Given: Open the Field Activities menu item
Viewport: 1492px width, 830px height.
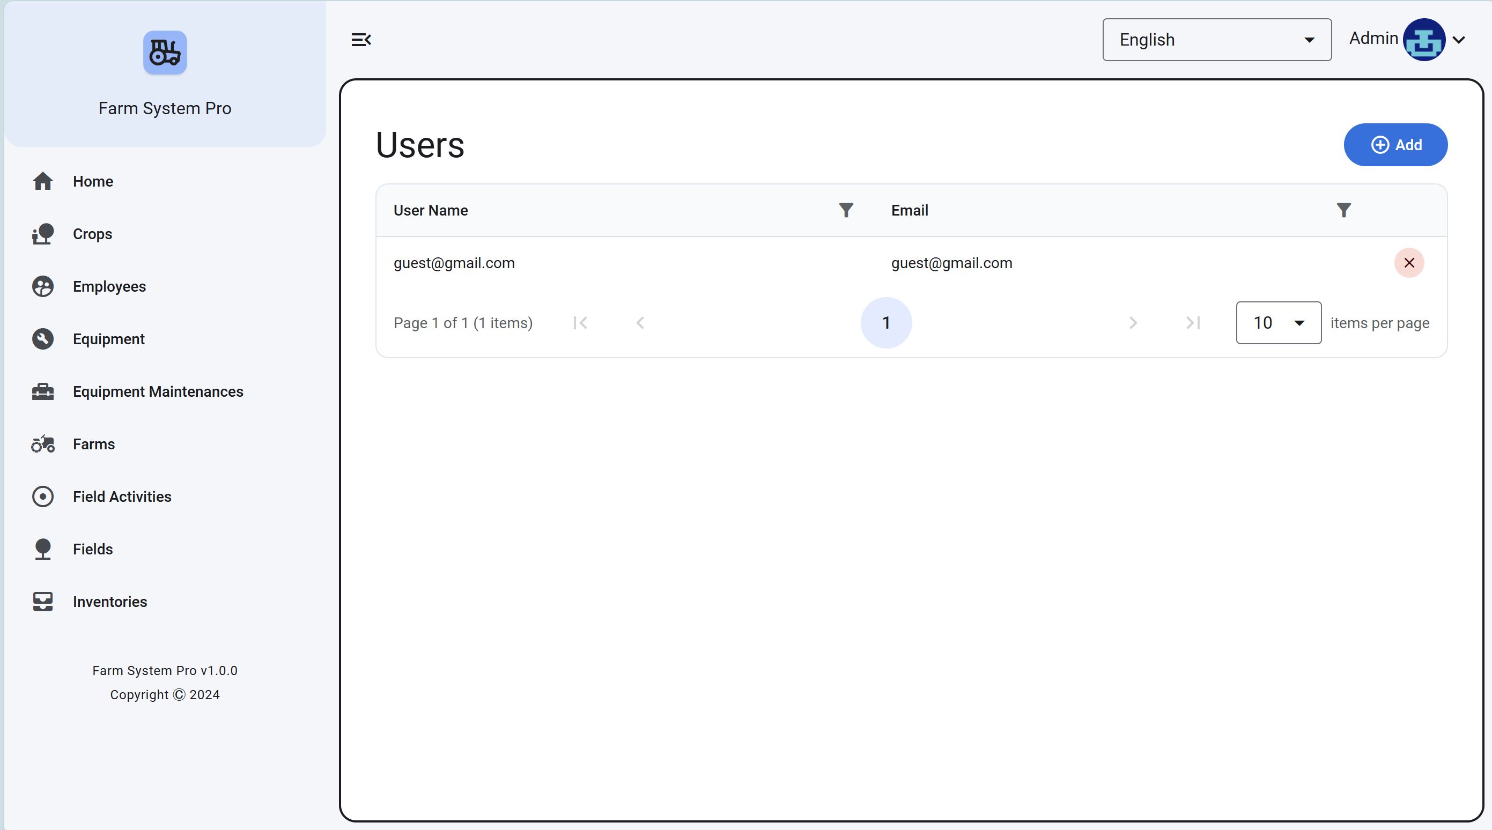Looking at the screenshot, I should pyautogui.click(x=122, y=497).
